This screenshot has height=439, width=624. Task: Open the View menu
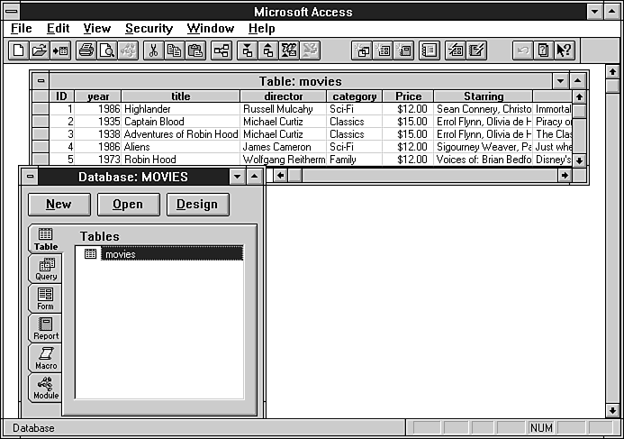point(96,28)
